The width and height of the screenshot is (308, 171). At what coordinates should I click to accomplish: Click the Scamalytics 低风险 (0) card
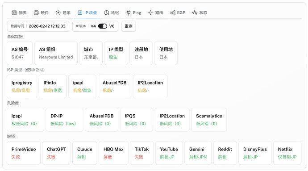209,120
